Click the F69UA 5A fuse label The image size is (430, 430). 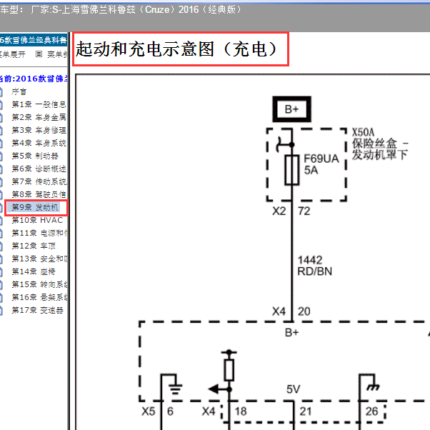321,164
